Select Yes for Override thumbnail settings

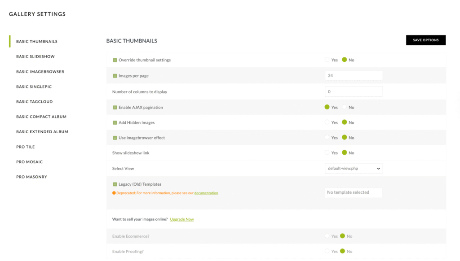(x=327, y=60)
